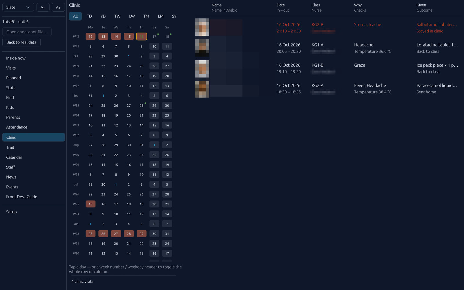Screen dimensions: 464x290
Task: Select the YD date filter tab
Action: [x=103, y=16]
